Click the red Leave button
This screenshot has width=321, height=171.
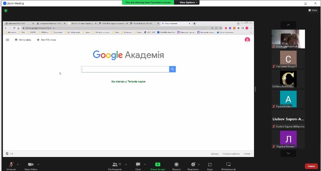(311, 166)
